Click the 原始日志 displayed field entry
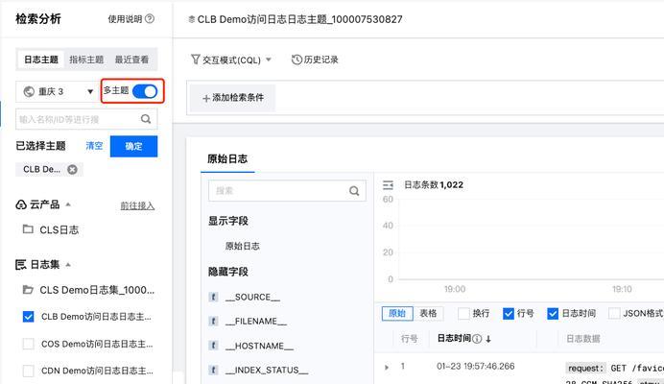 (x=242, y=247)
